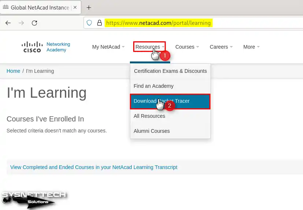This screenshot has height=210, width=303.
Task: Reload the page with refresh icon
Action: click(34, 23)
